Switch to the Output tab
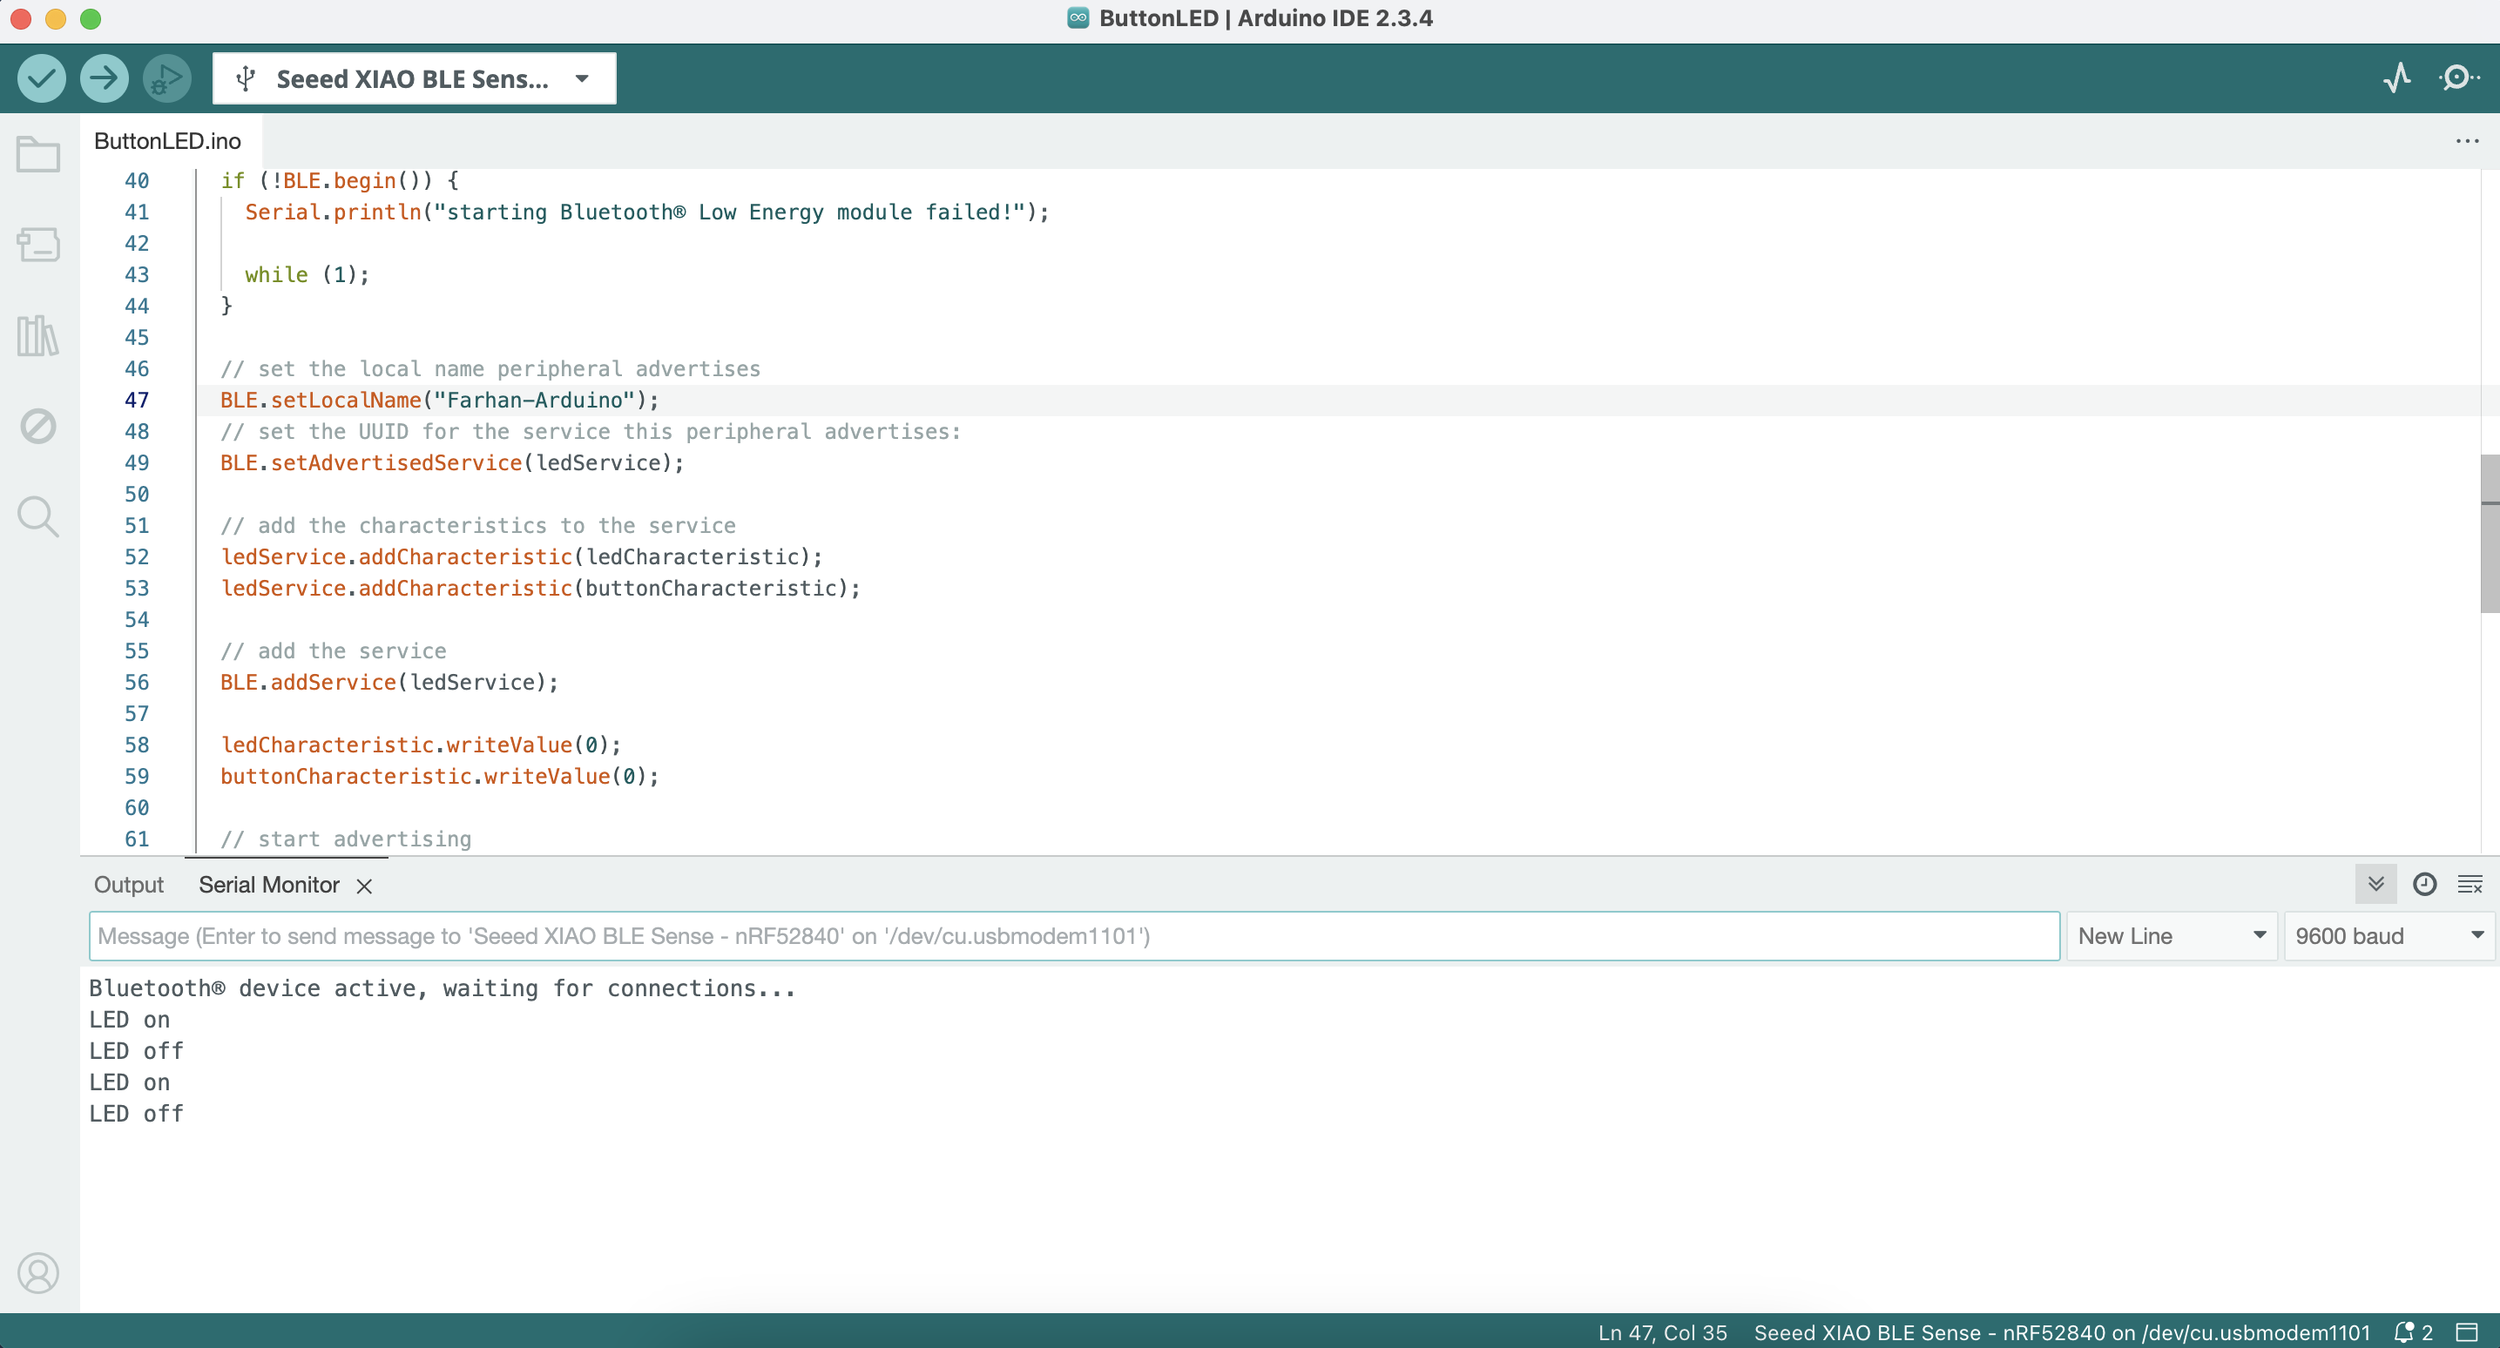 (x=128, y=885)
